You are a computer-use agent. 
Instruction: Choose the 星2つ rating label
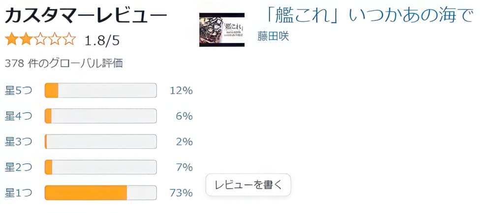pyautogui.click(x=18, y=167)
